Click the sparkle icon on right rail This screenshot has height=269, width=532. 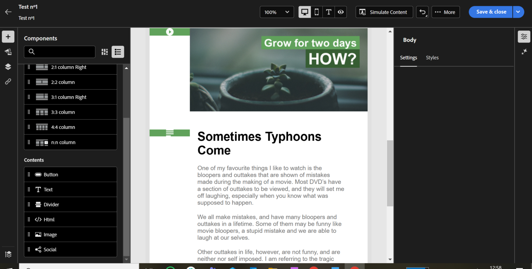pyautogui.click(x=524, y=52)
